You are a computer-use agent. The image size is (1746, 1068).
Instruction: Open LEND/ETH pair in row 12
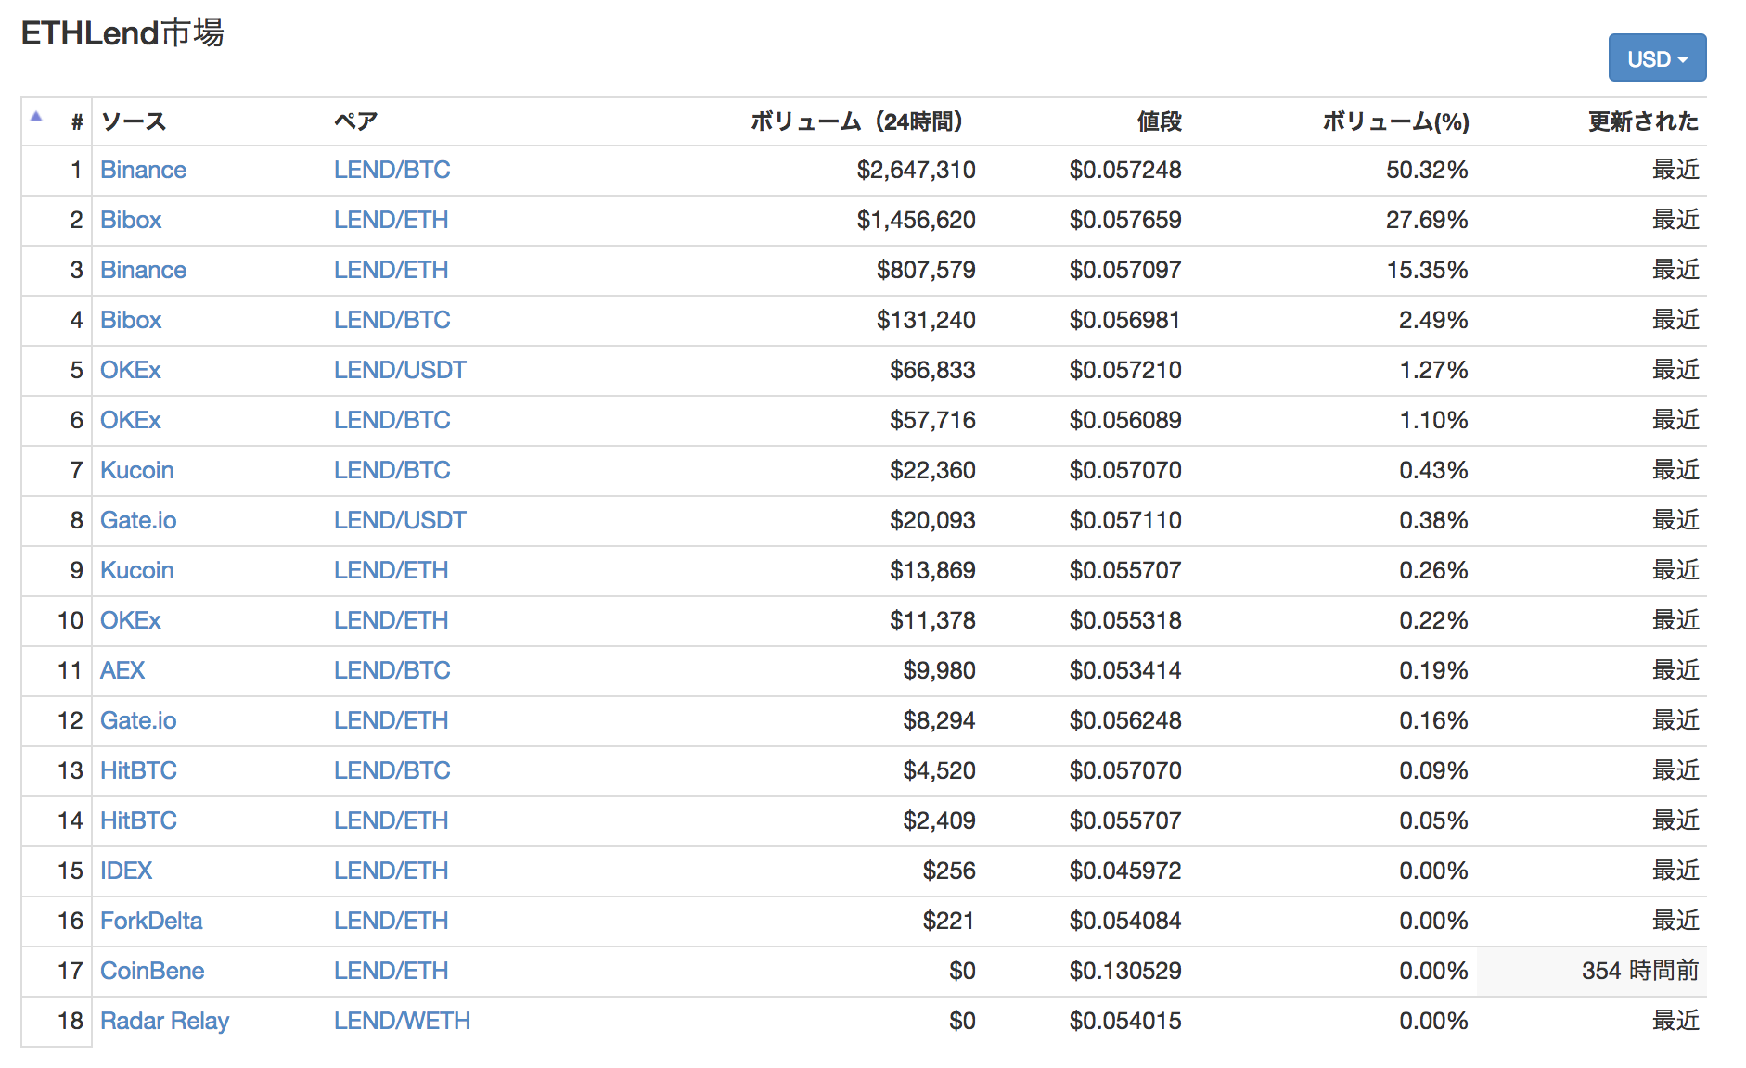coord(391,720)
